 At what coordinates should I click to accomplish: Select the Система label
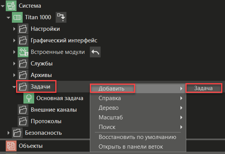coord(30,6)
